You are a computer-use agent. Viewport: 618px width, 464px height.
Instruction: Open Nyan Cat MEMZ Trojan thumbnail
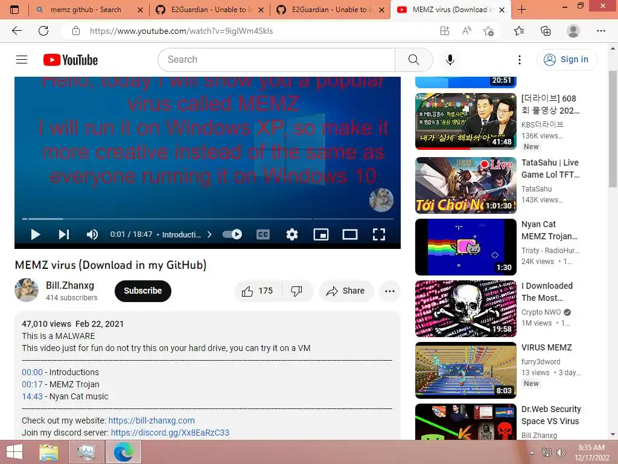point(466,247)
